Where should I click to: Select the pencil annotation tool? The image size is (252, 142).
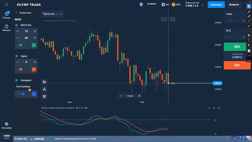(249, 11)
